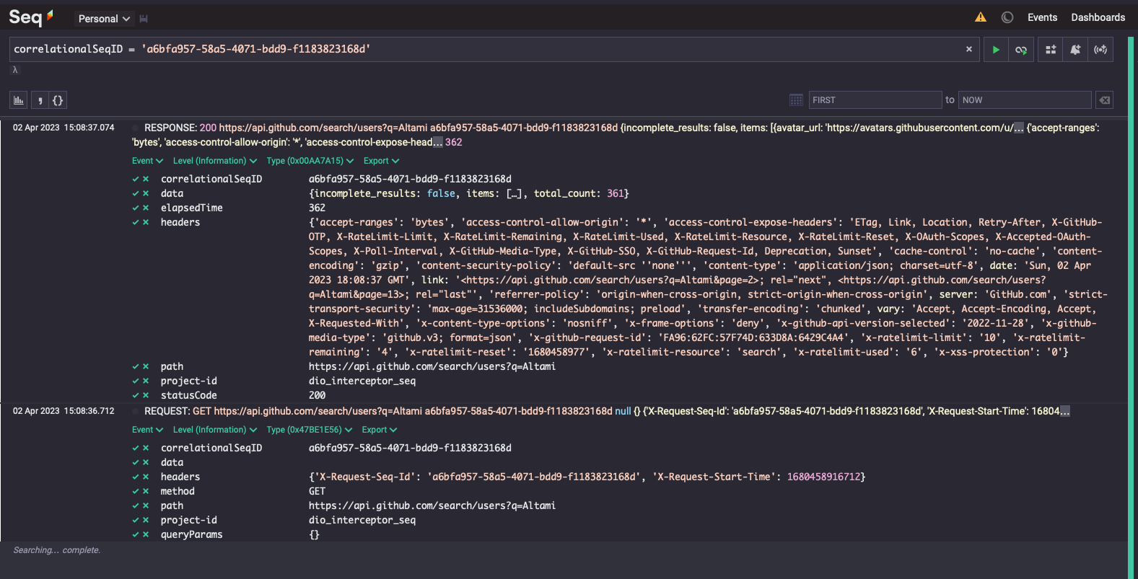Click the X icon next to method
The image size is (1138, 579).
coord(146,491)
